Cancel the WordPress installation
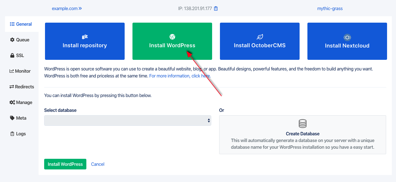This screenshot has height=182, width=396. click(x=98, y=164)
